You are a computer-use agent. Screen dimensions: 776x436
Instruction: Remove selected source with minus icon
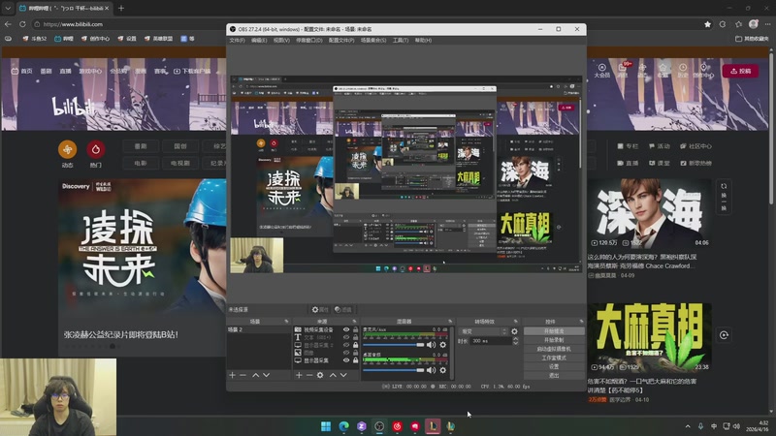tap(309, 375)
